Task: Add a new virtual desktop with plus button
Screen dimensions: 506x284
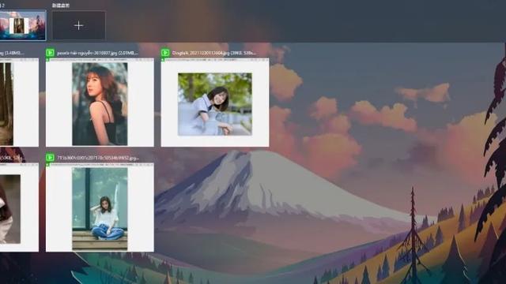Action: pyautogui.click(x=79, y=25)
